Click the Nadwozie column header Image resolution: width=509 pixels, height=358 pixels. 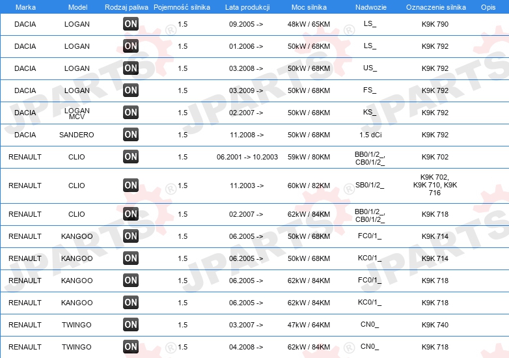(x=371, y=7)
